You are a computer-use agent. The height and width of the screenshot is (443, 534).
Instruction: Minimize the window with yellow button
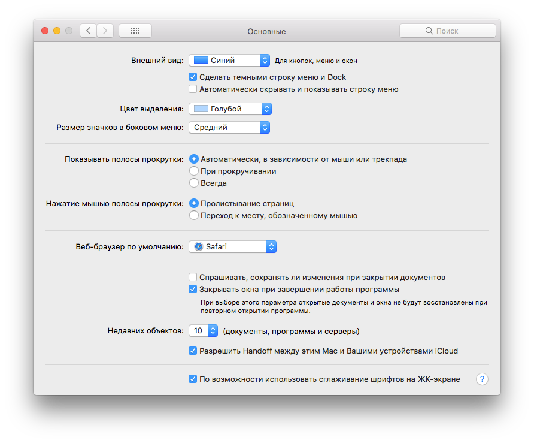[57, 31]
